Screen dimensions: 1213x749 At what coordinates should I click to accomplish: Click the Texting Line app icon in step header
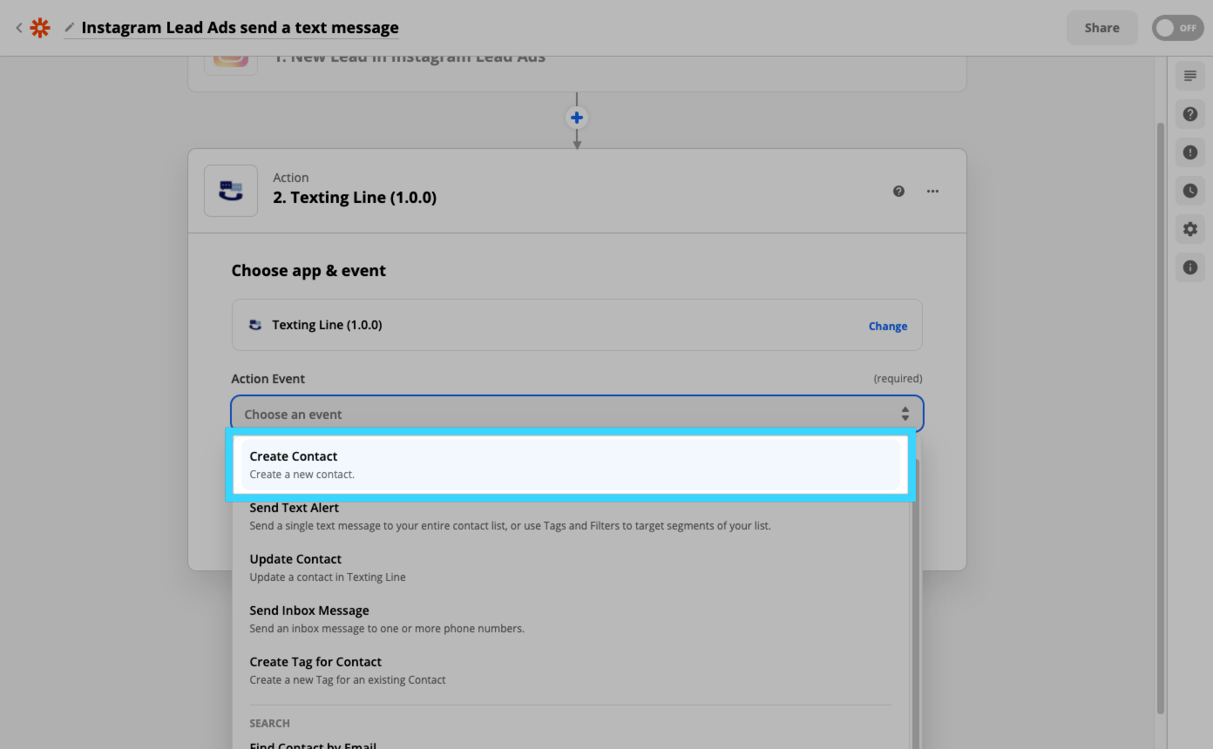(x=231, y=191)
